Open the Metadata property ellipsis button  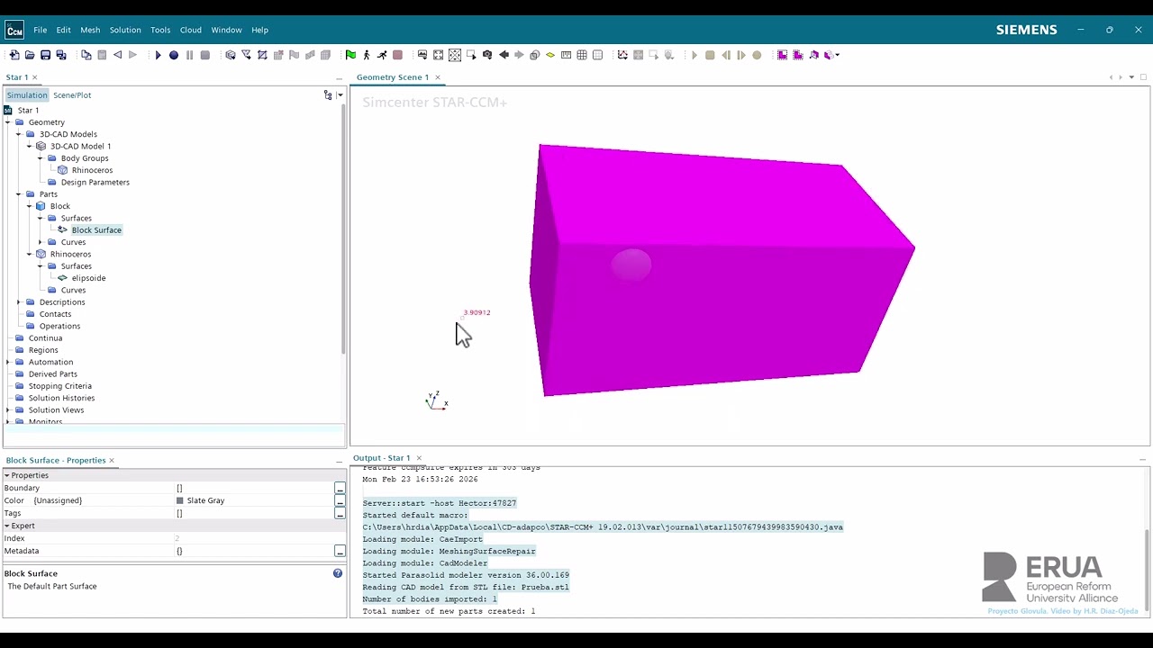pos(340,551)
